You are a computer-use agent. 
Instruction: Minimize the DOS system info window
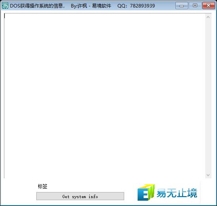182,6
